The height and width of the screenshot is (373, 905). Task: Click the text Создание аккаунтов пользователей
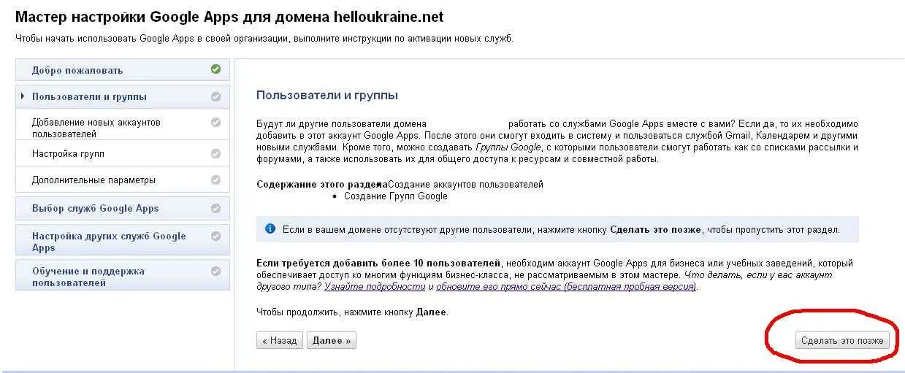coord(465,184)
